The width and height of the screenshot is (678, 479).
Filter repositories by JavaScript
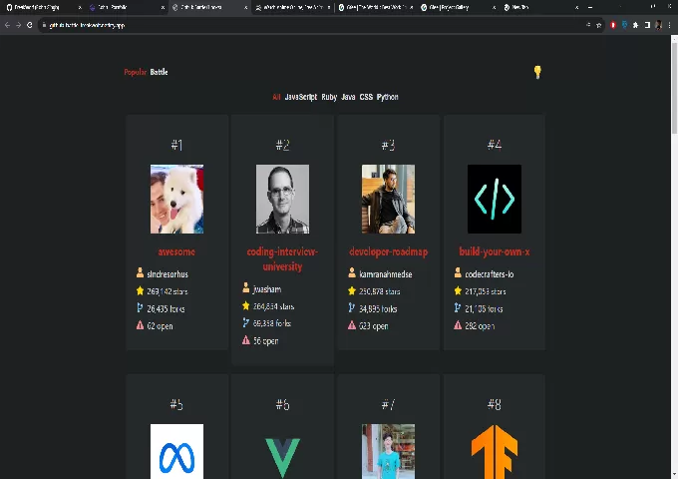(x=301, y=97)
